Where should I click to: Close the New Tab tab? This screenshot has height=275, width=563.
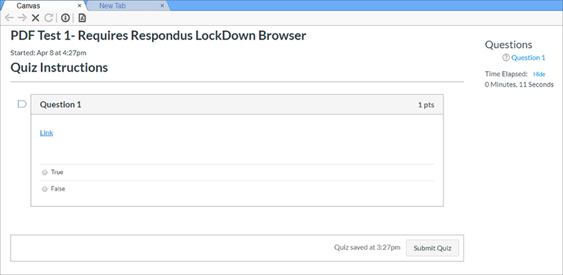pyautogui.click(x=163, y=6)
